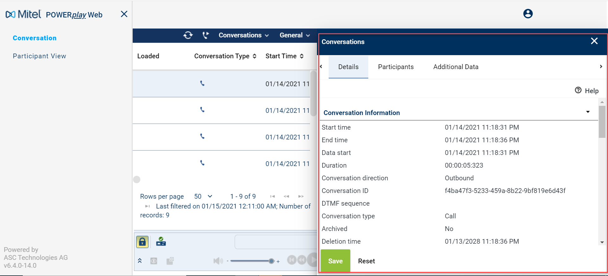Click the green Save button

[335, 261]
